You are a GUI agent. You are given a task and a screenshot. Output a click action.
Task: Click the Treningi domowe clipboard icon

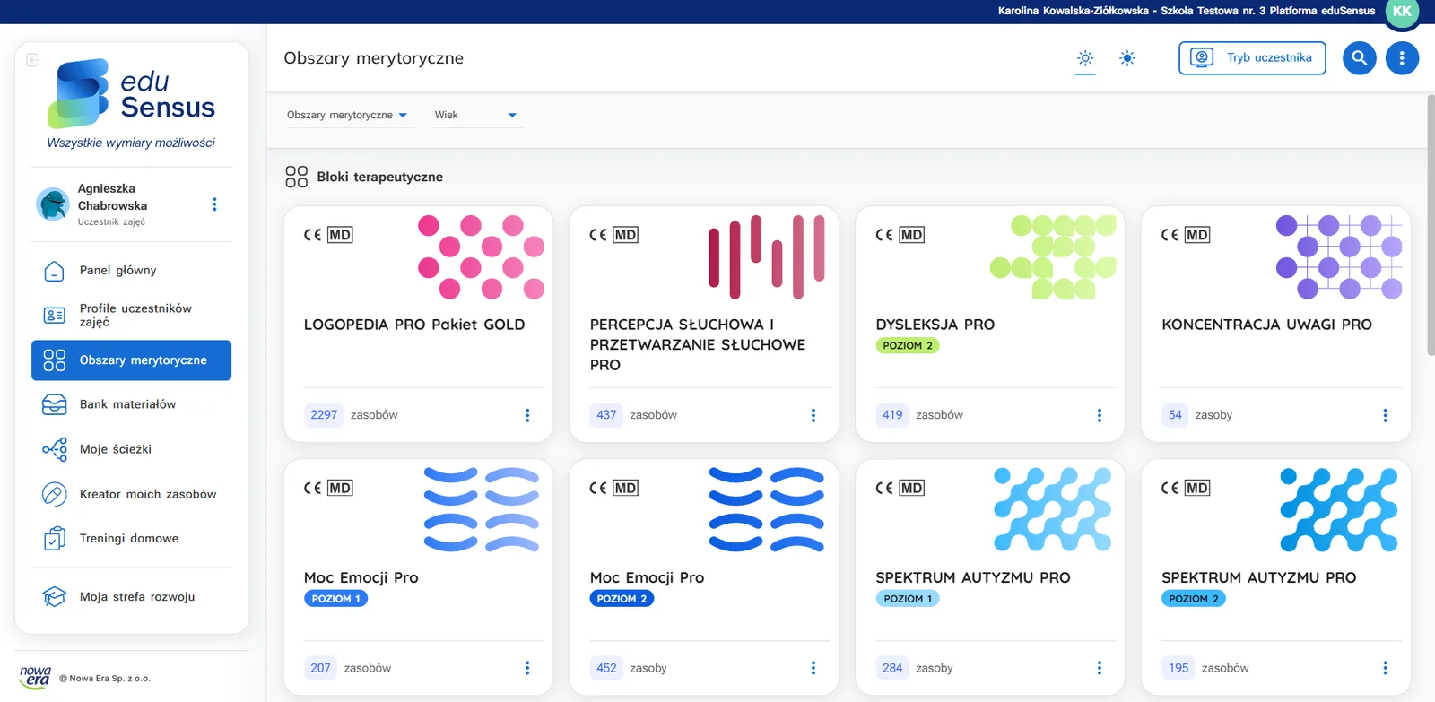54,539
